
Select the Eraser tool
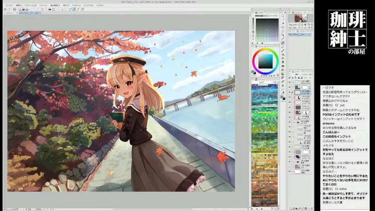click(x=283, y=62)
